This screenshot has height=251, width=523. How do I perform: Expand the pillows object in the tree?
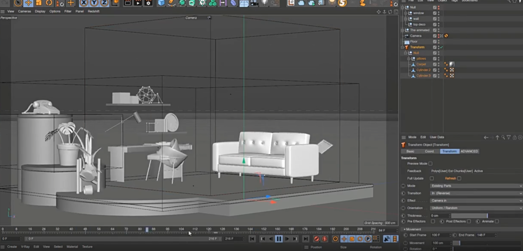tap(409, 59)
